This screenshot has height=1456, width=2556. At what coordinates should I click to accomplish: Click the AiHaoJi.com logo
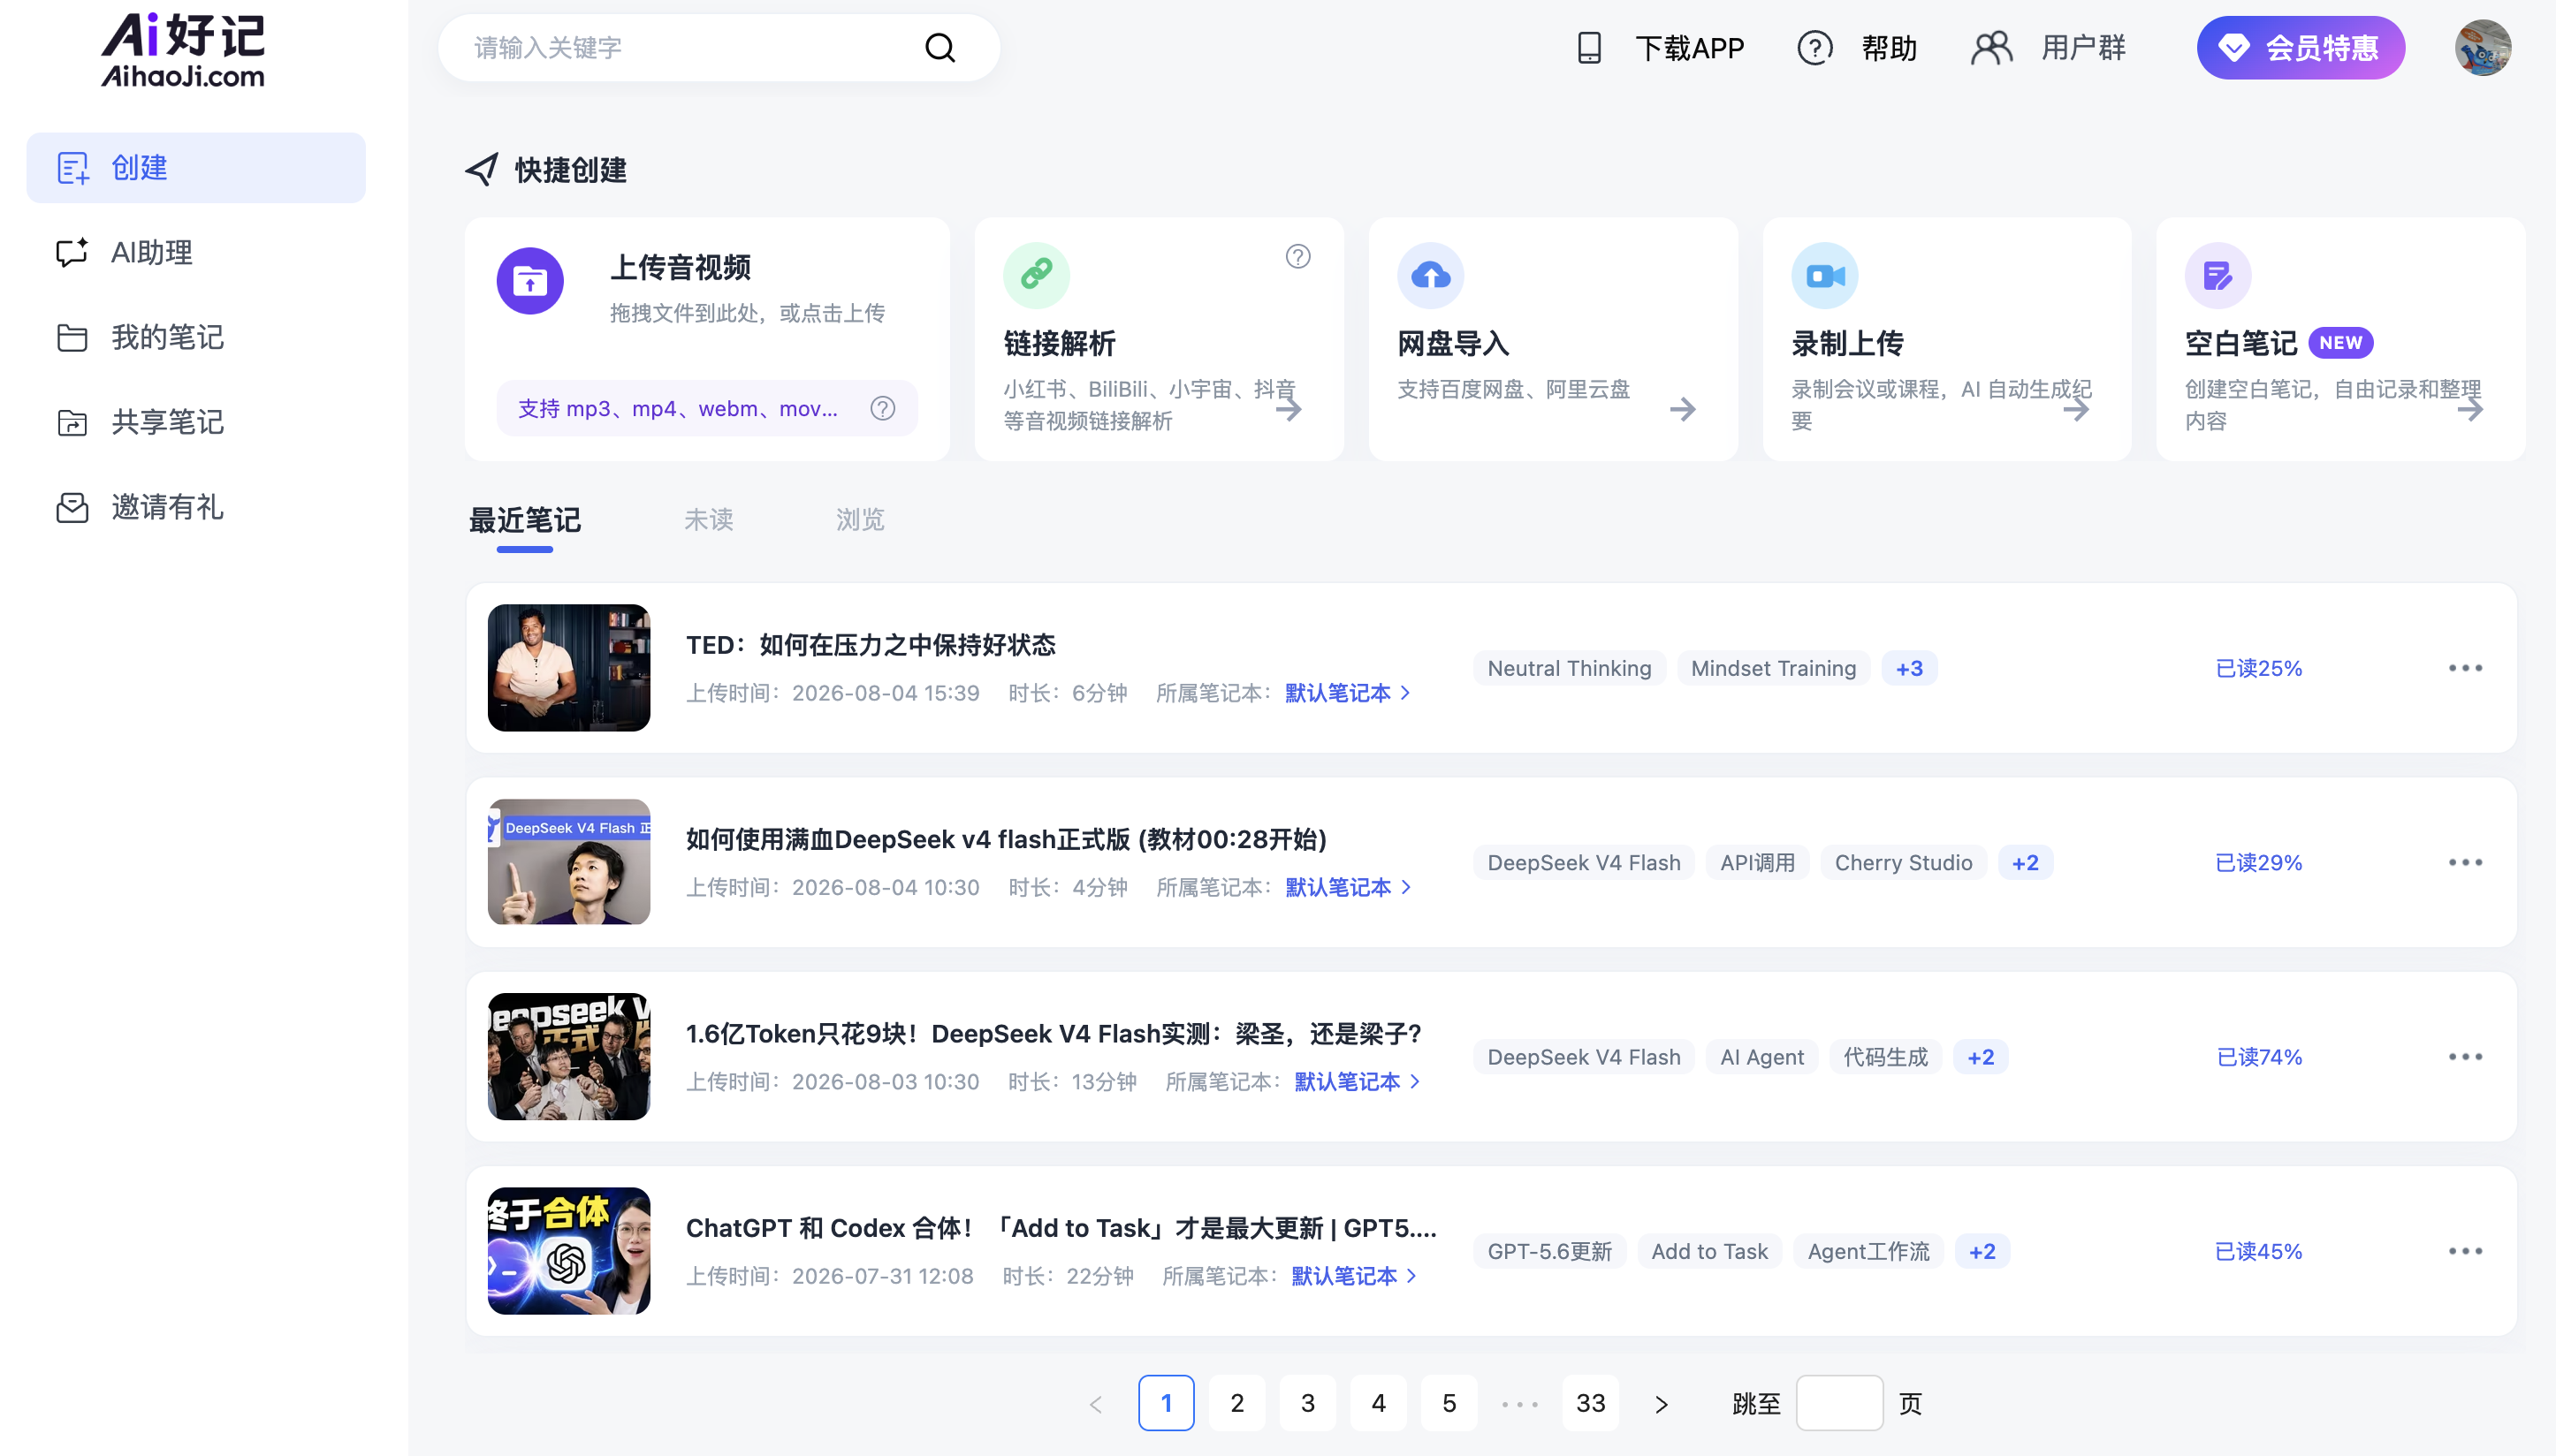183,50
